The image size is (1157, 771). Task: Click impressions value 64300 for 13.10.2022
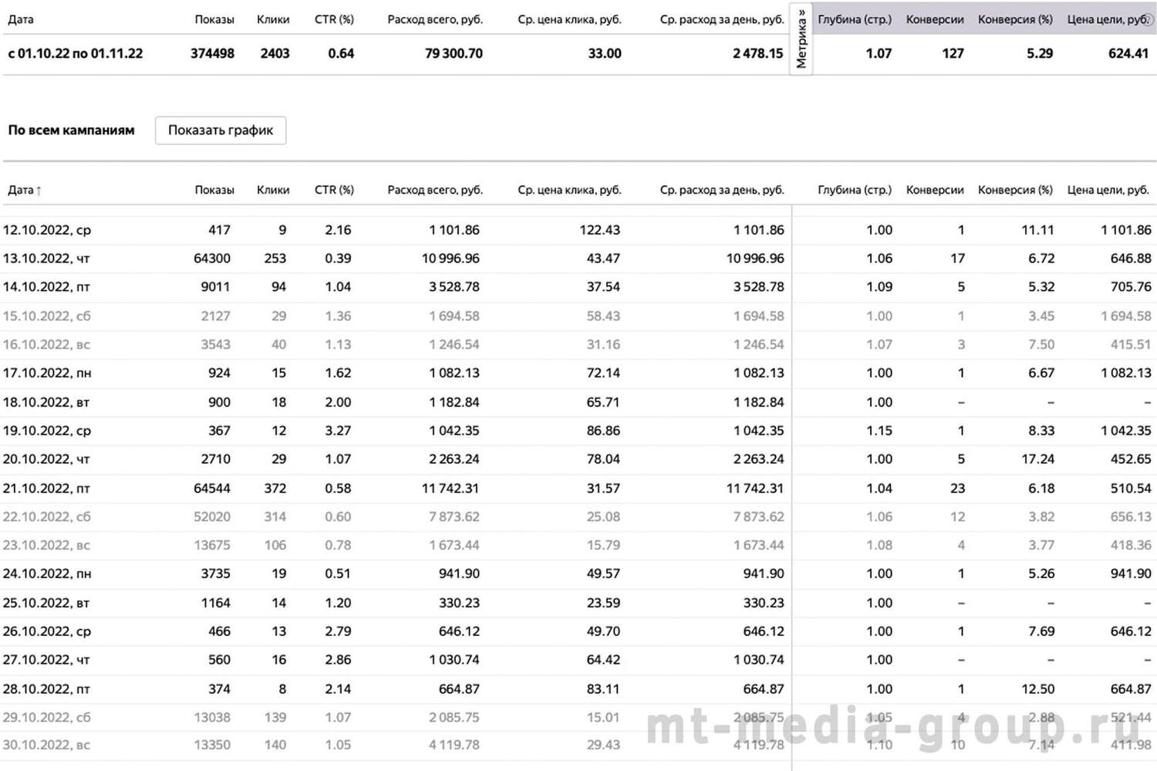[x=212, y=259]
